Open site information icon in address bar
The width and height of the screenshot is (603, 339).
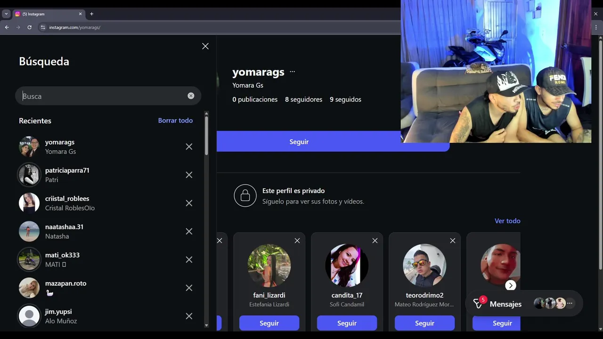point(43,27)
